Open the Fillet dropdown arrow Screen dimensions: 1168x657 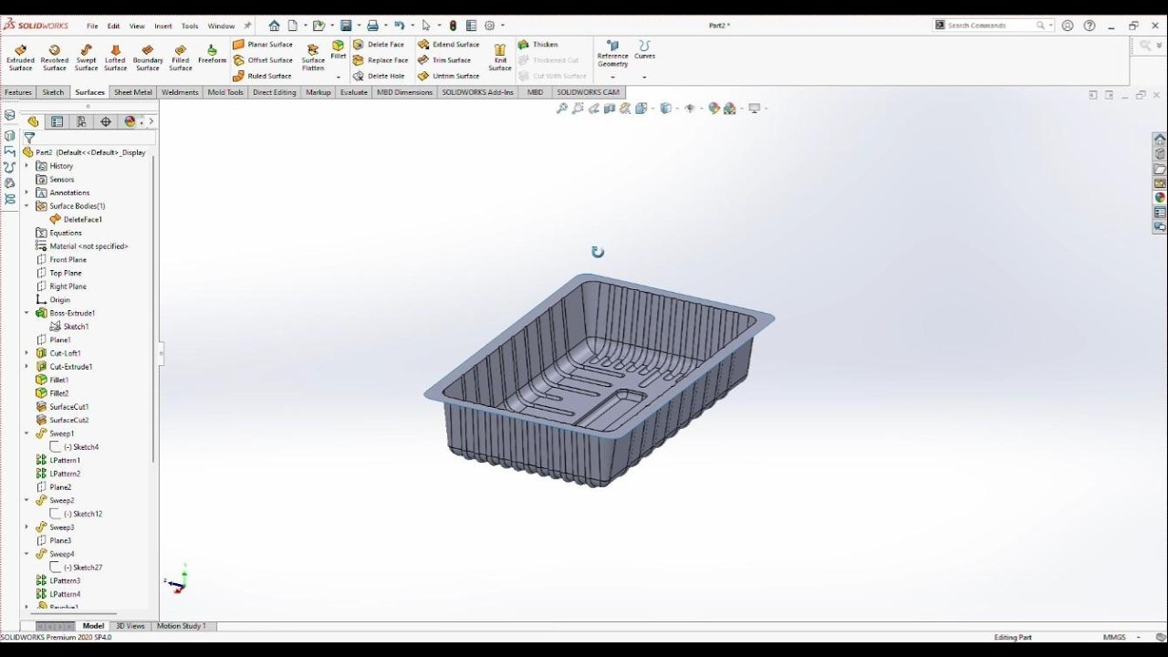(339, 77)
